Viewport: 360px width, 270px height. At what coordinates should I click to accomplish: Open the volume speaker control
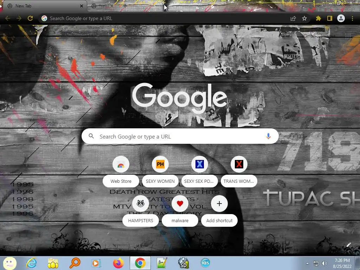324,264
